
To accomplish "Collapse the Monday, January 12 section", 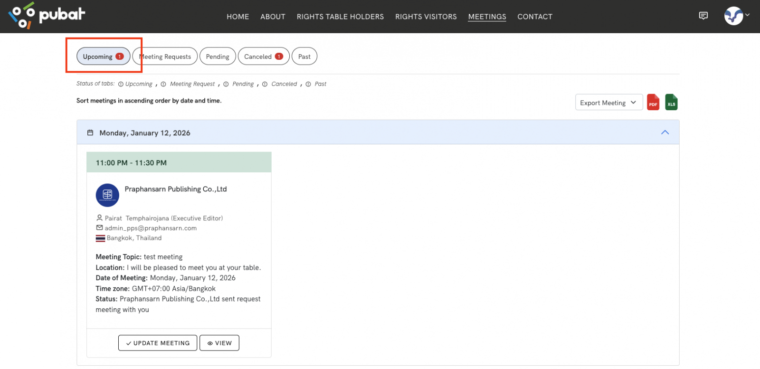I will pos(665,132).
